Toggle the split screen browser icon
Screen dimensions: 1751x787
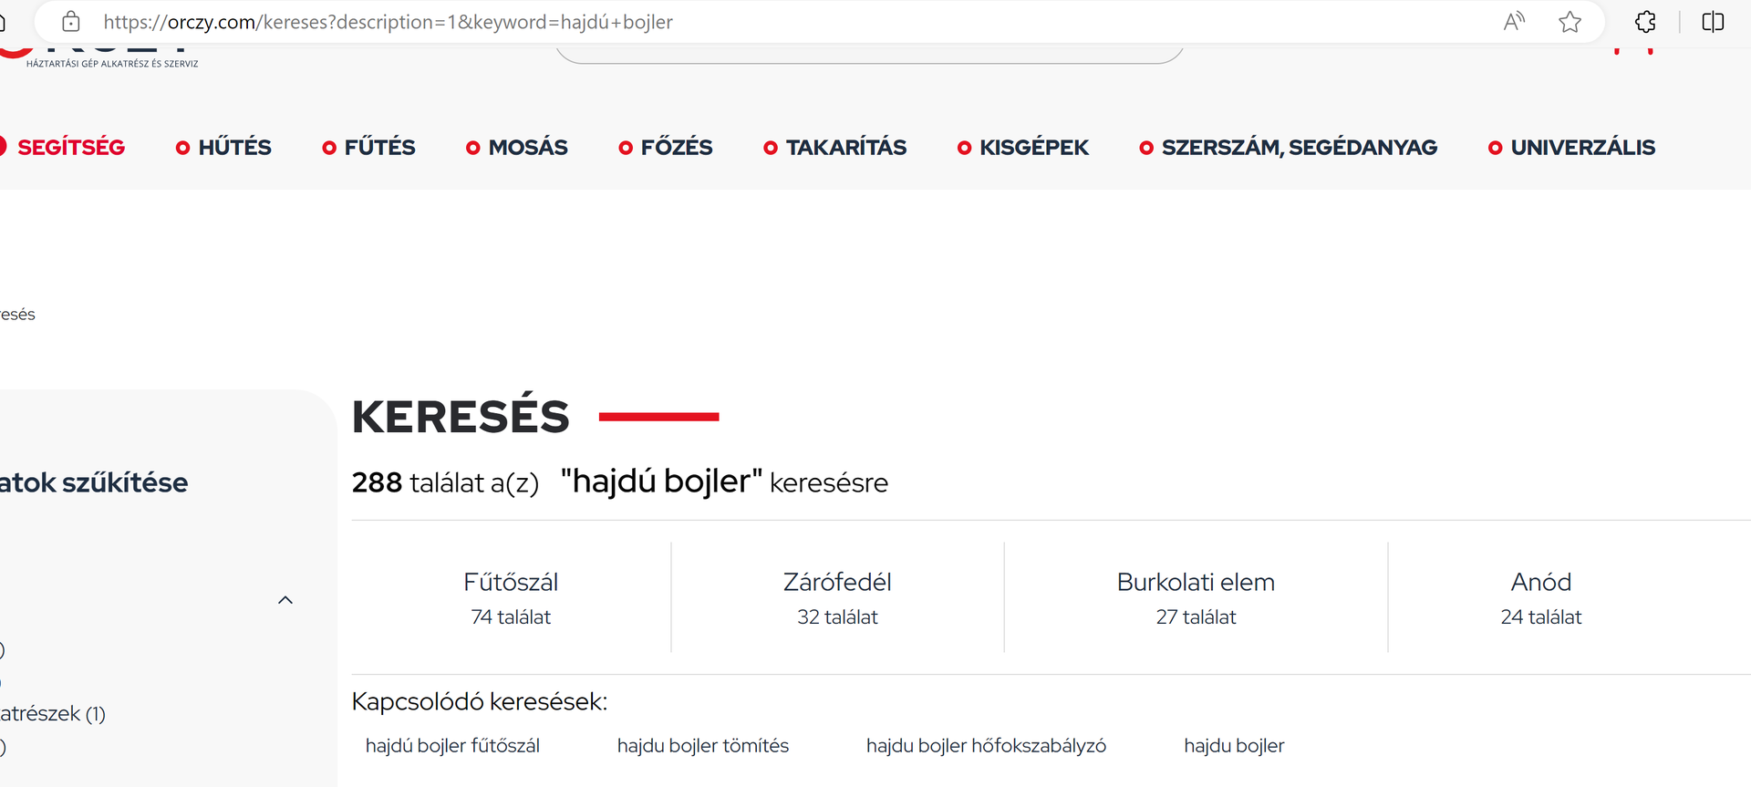click(x=1713, y=22)
